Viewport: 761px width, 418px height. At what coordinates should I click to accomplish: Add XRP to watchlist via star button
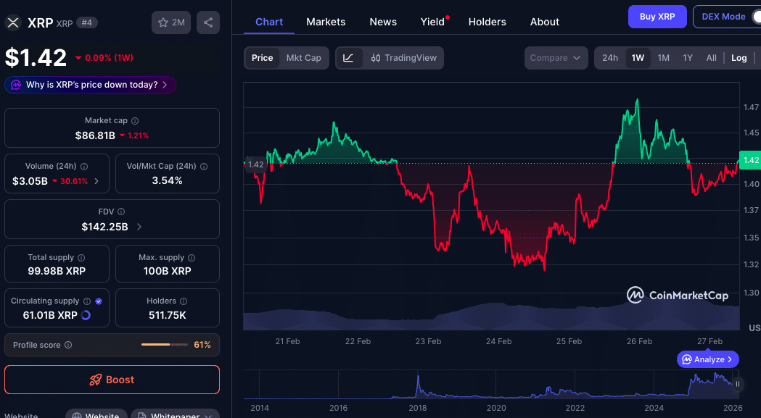pos(170,22)
